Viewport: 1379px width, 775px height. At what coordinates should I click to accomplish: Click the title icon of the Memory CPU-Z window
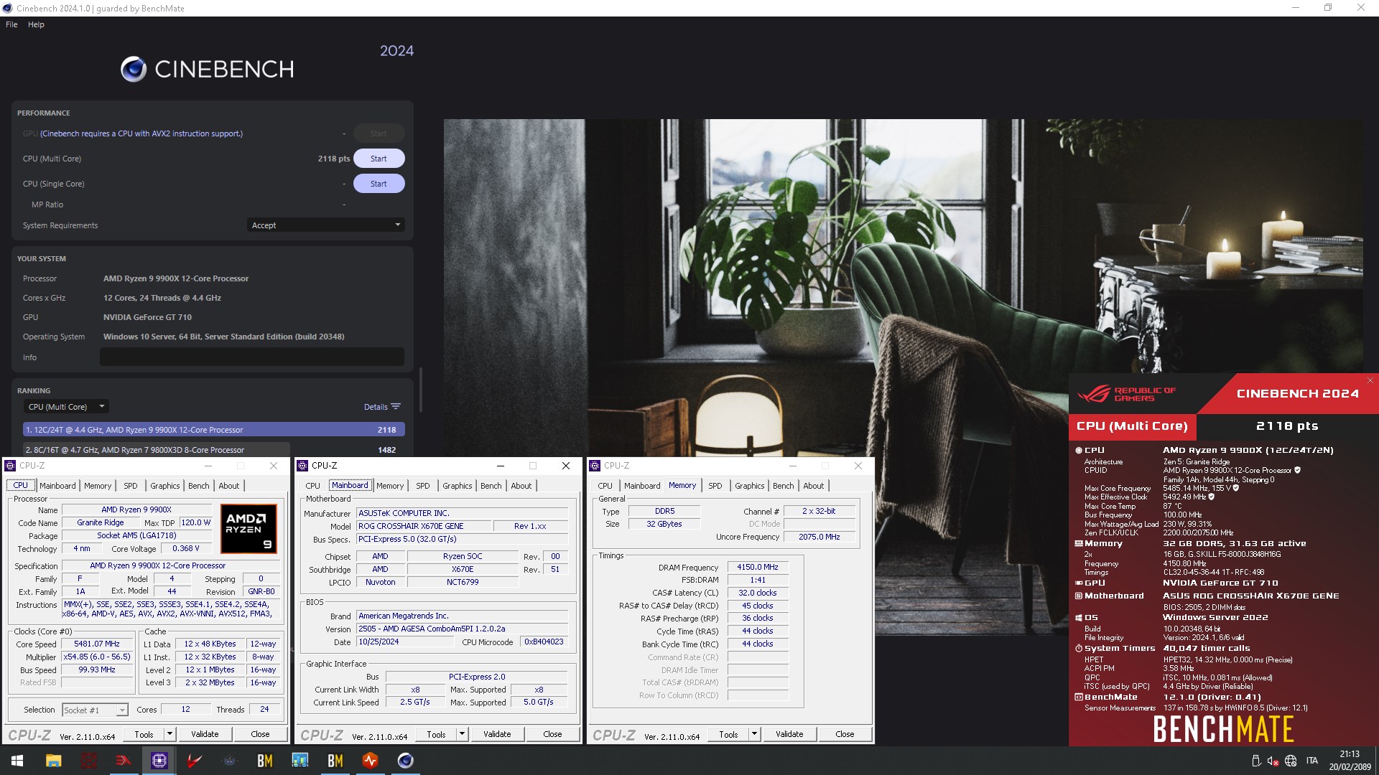click(595, 466)
